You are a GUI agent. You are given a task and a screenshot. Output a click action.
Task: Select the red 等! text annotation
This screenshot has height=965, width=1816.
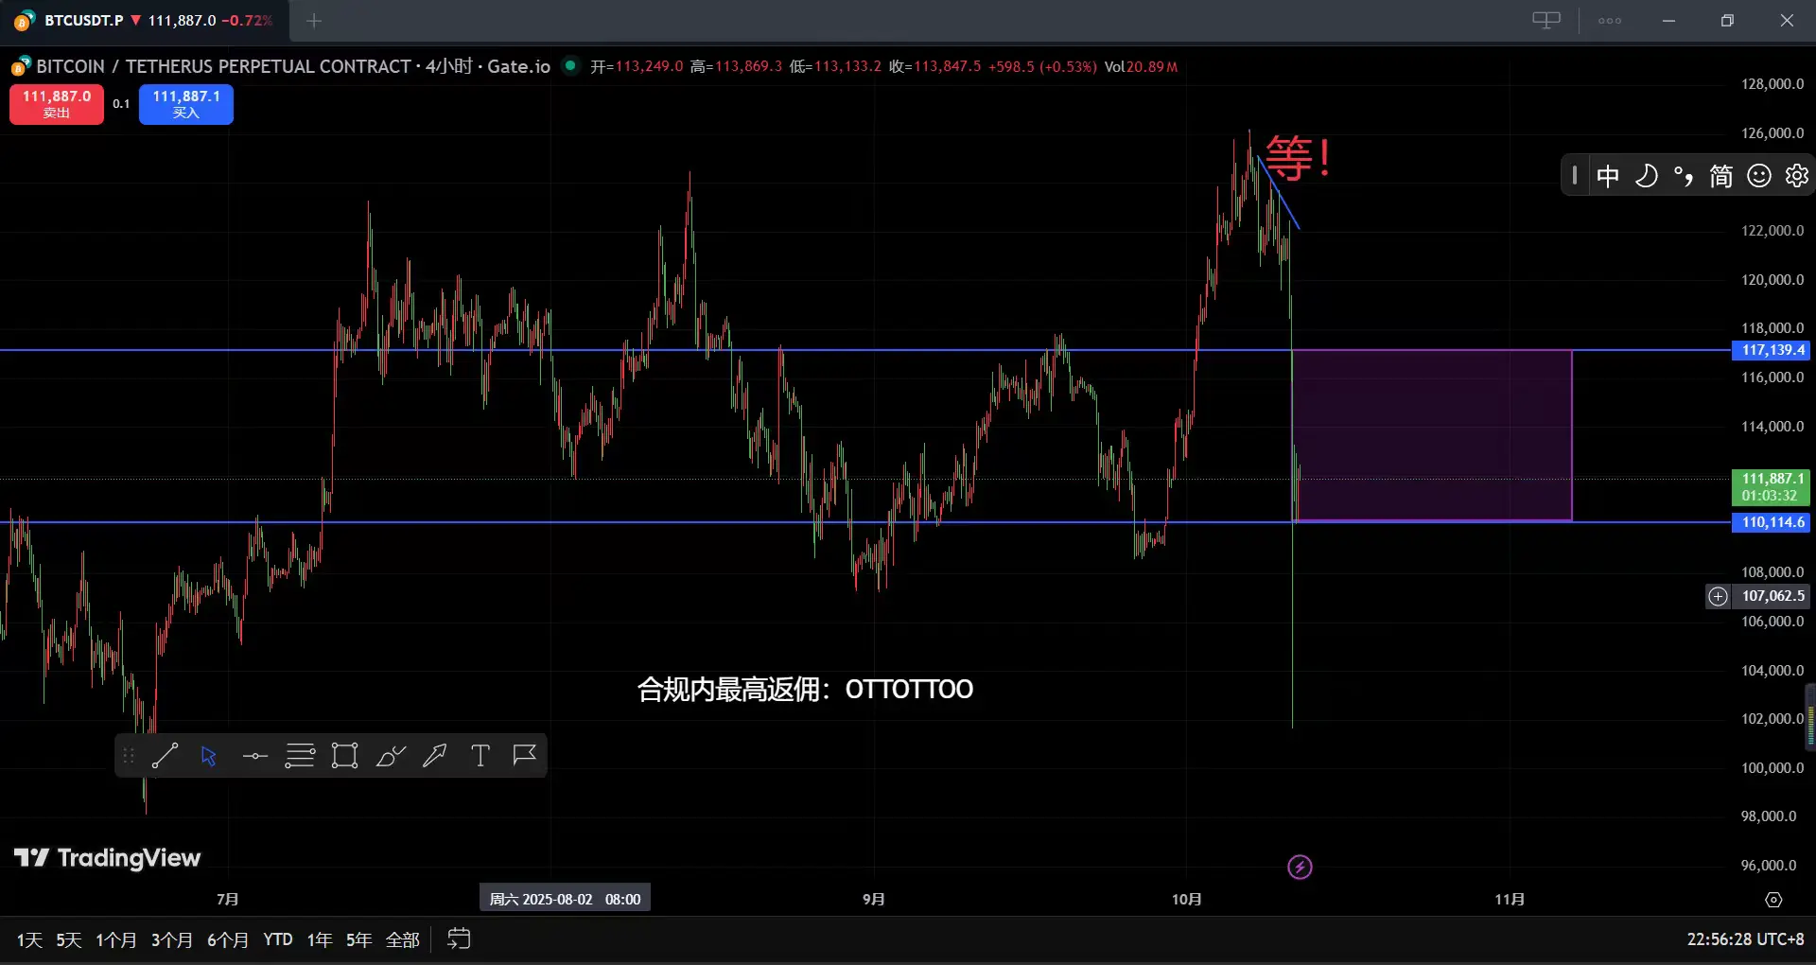pos(1299,158)
